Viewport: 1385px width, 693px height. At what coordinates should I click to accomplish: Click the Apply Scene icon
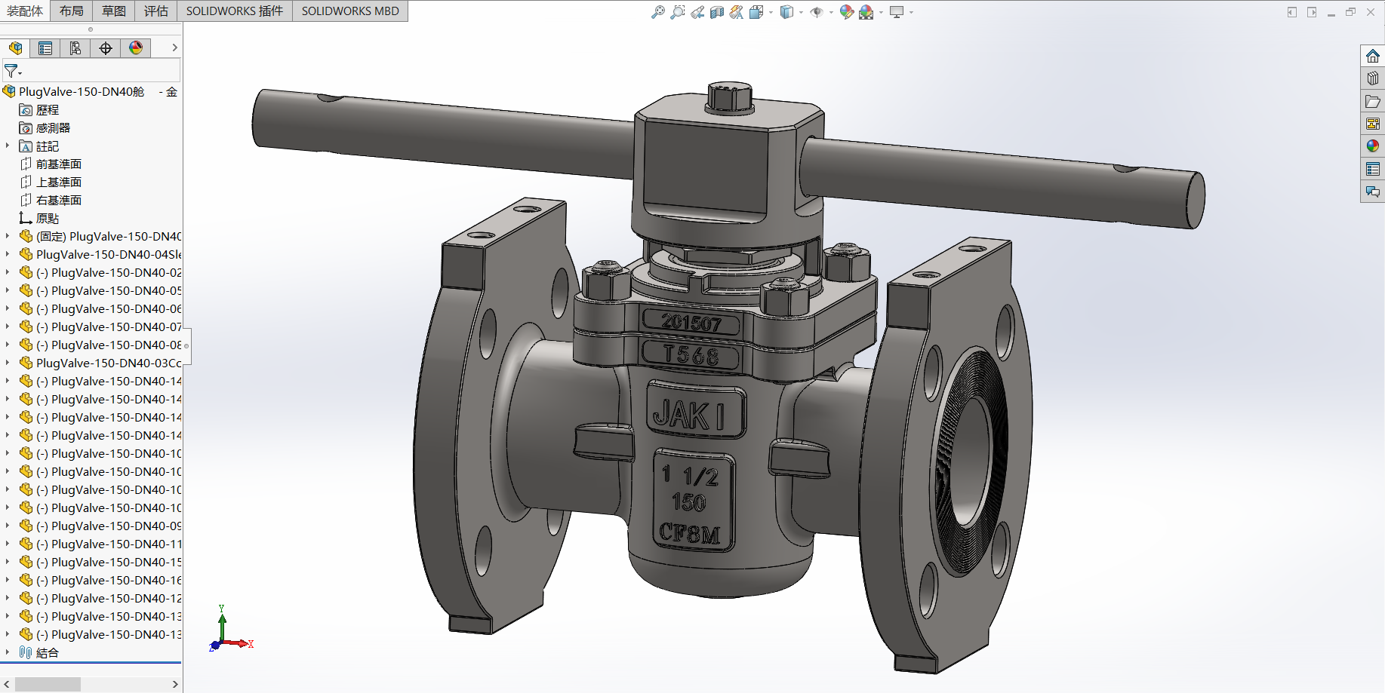click(866, 12)
